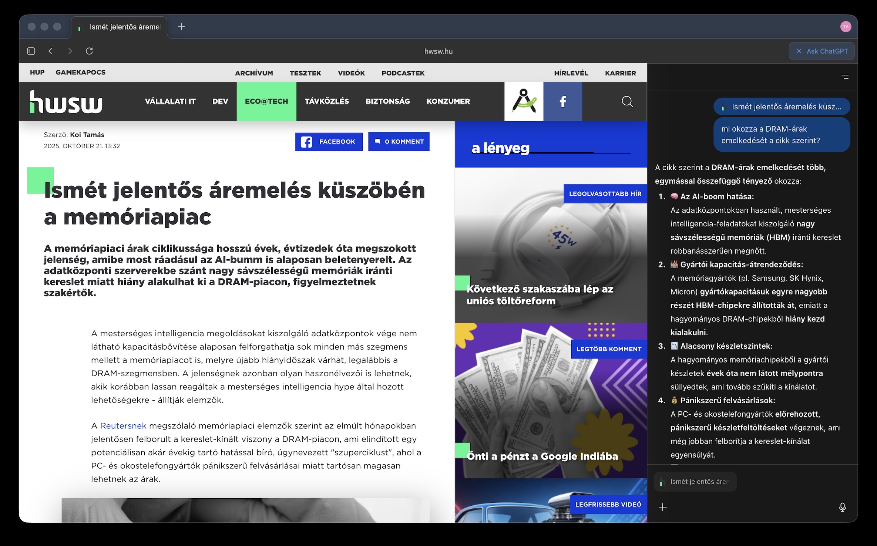Close Ask ChatGPT panel toggle
The height and width of the screenshot is (546, 877).
[821, 51]
